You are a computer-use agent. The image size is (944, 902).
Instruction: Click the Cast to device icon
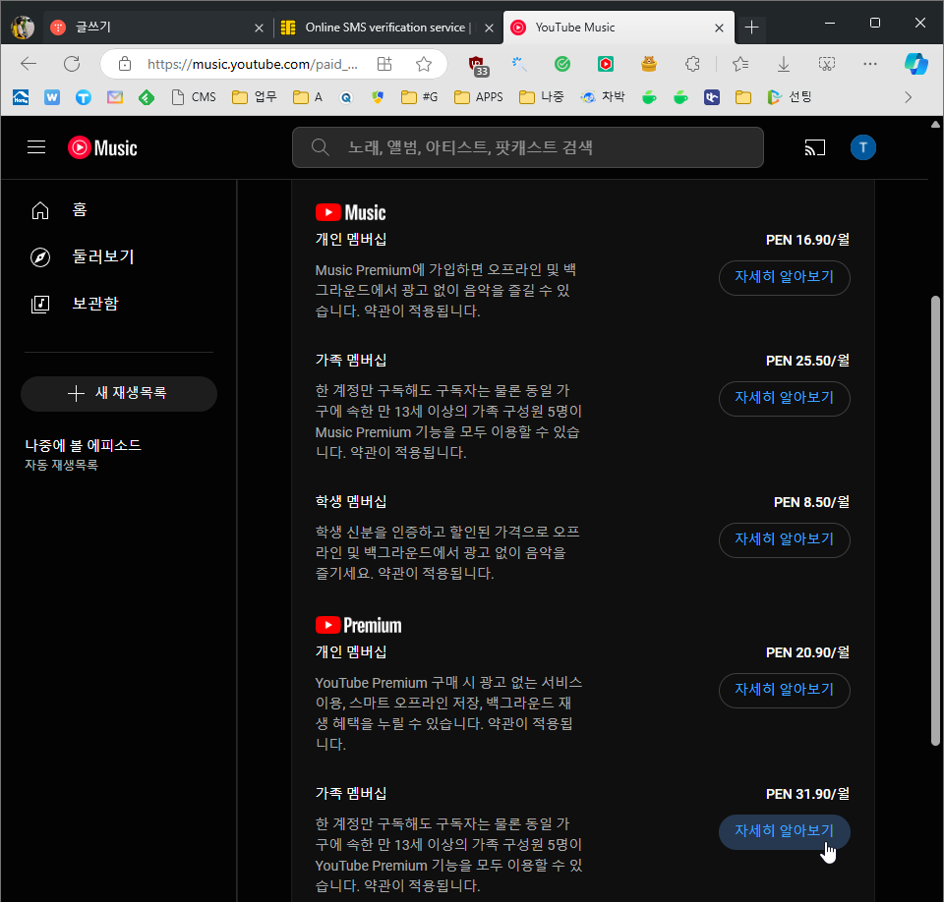coord(814,147)
